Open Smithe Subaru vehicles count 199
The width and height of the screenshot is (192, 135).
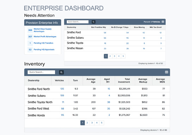62,95
